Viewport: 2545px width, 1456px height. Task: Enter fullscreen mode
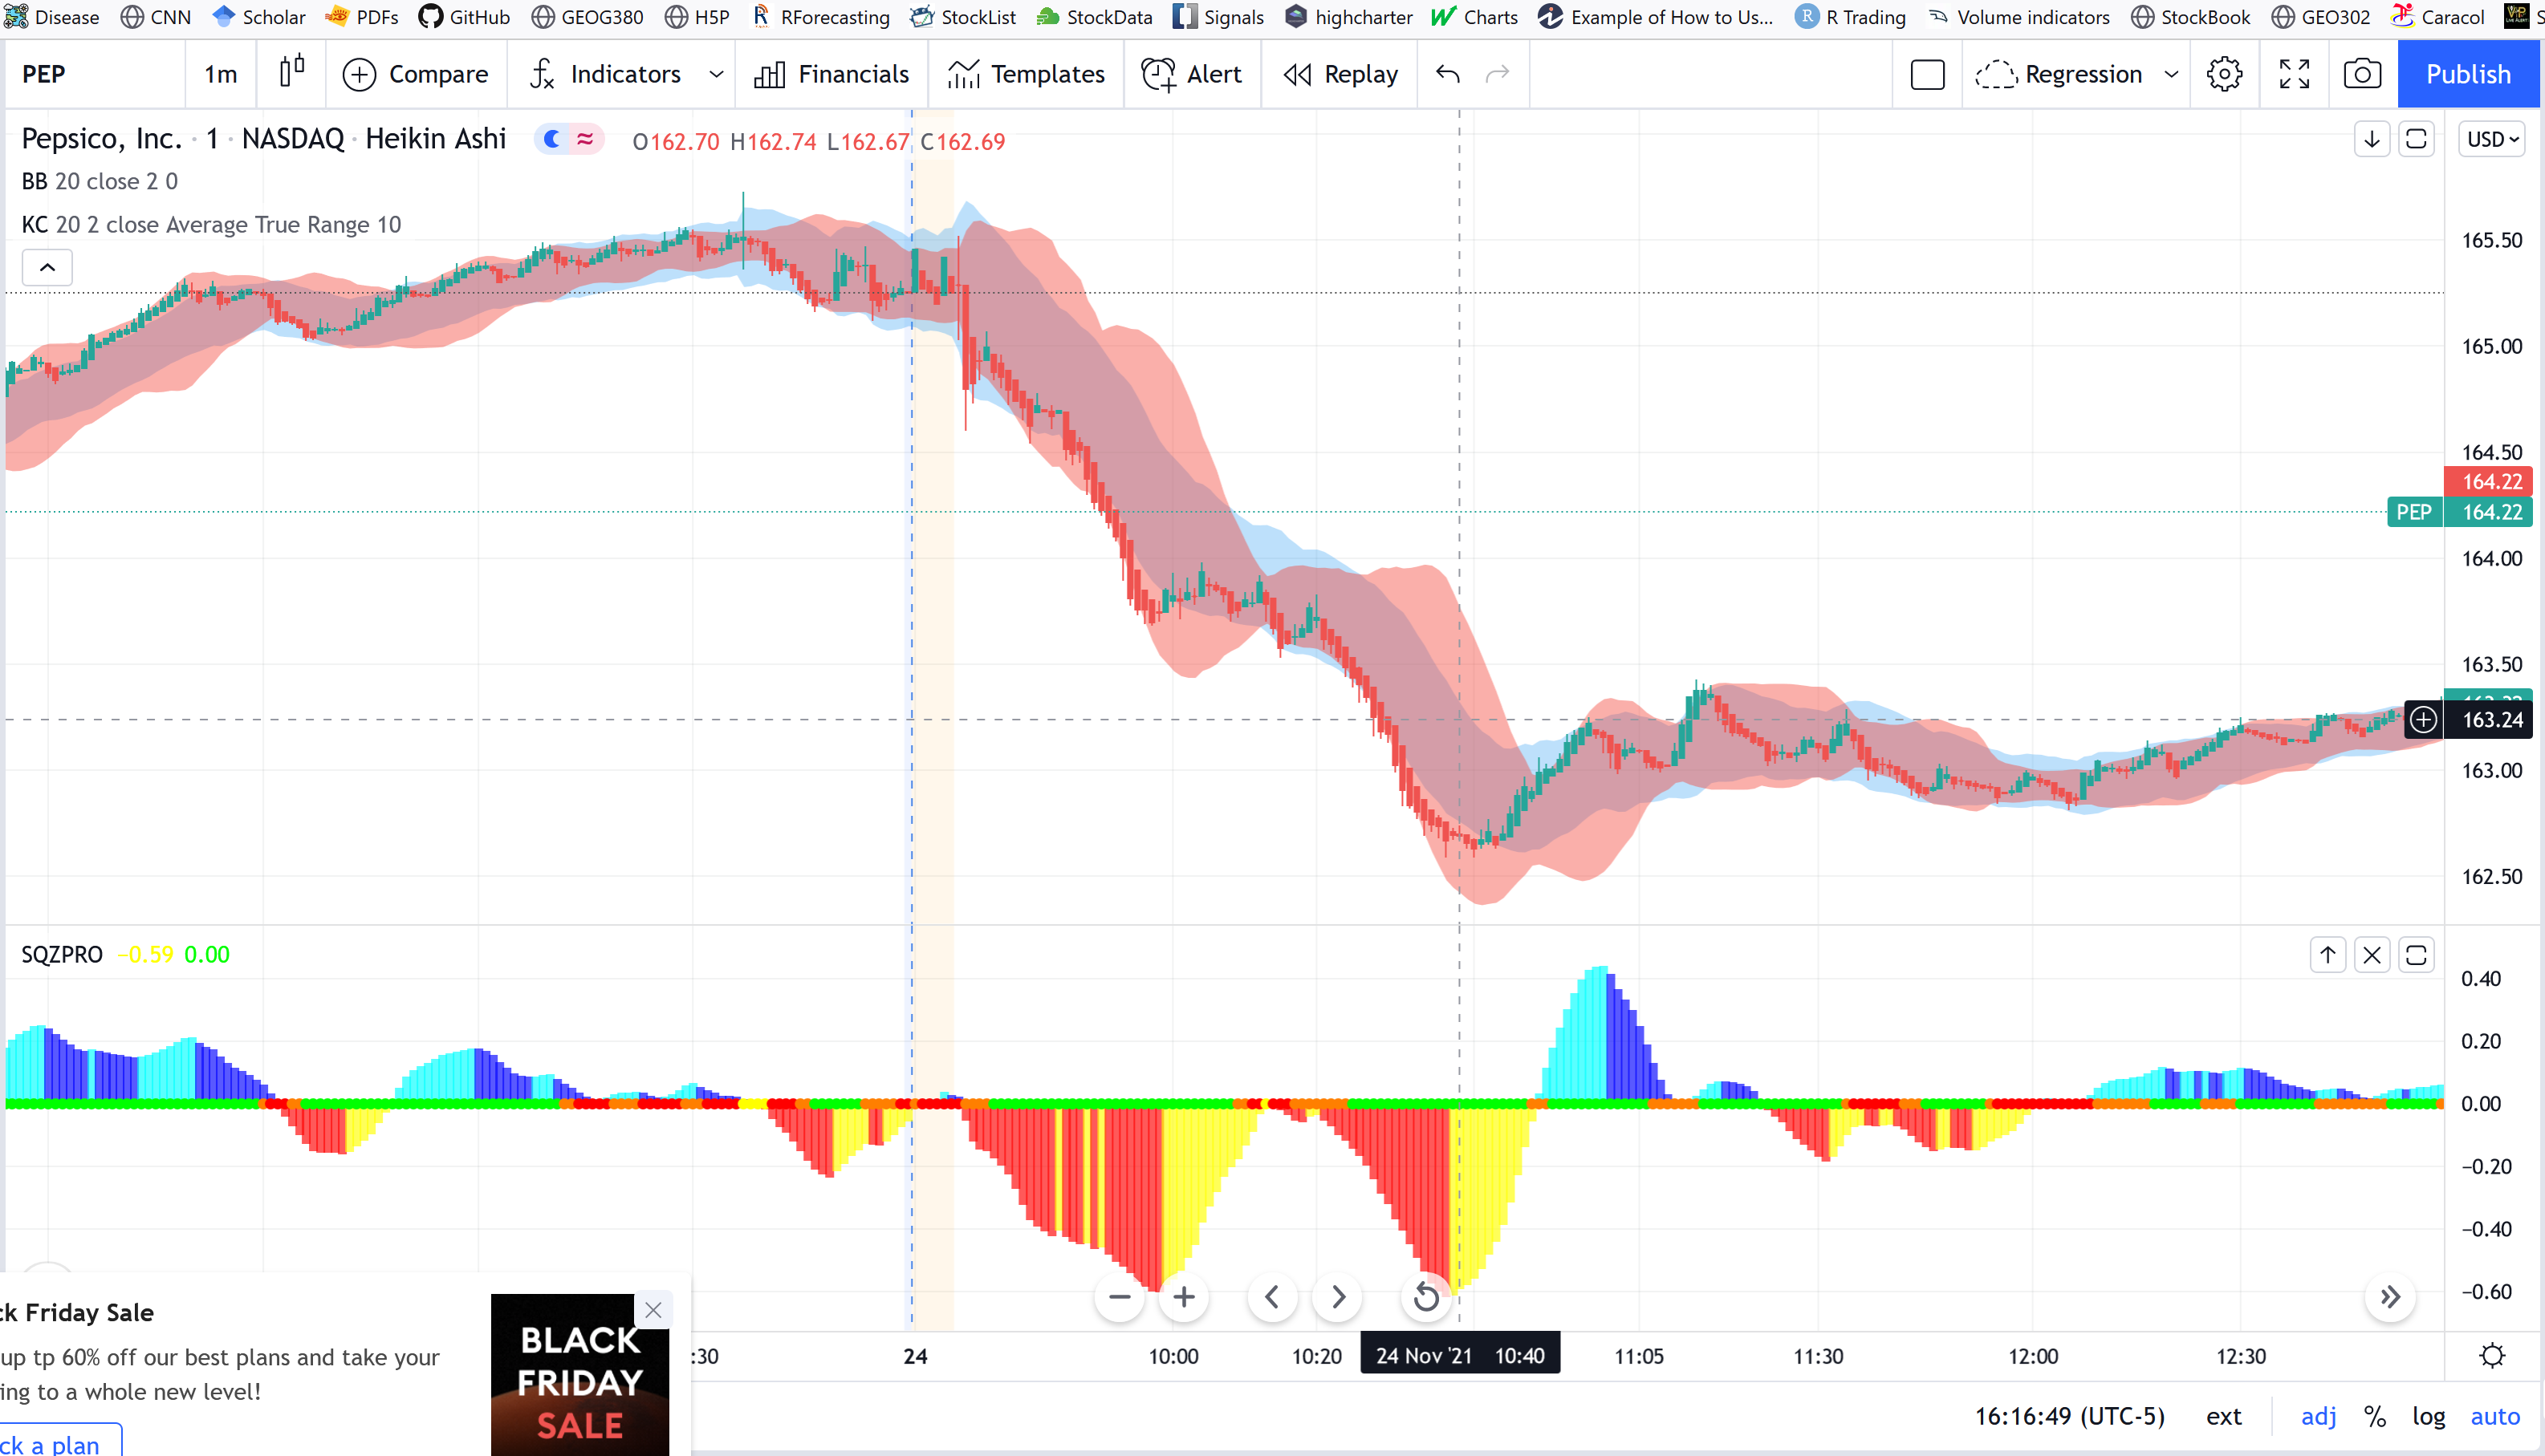[x=2294, y=74]
